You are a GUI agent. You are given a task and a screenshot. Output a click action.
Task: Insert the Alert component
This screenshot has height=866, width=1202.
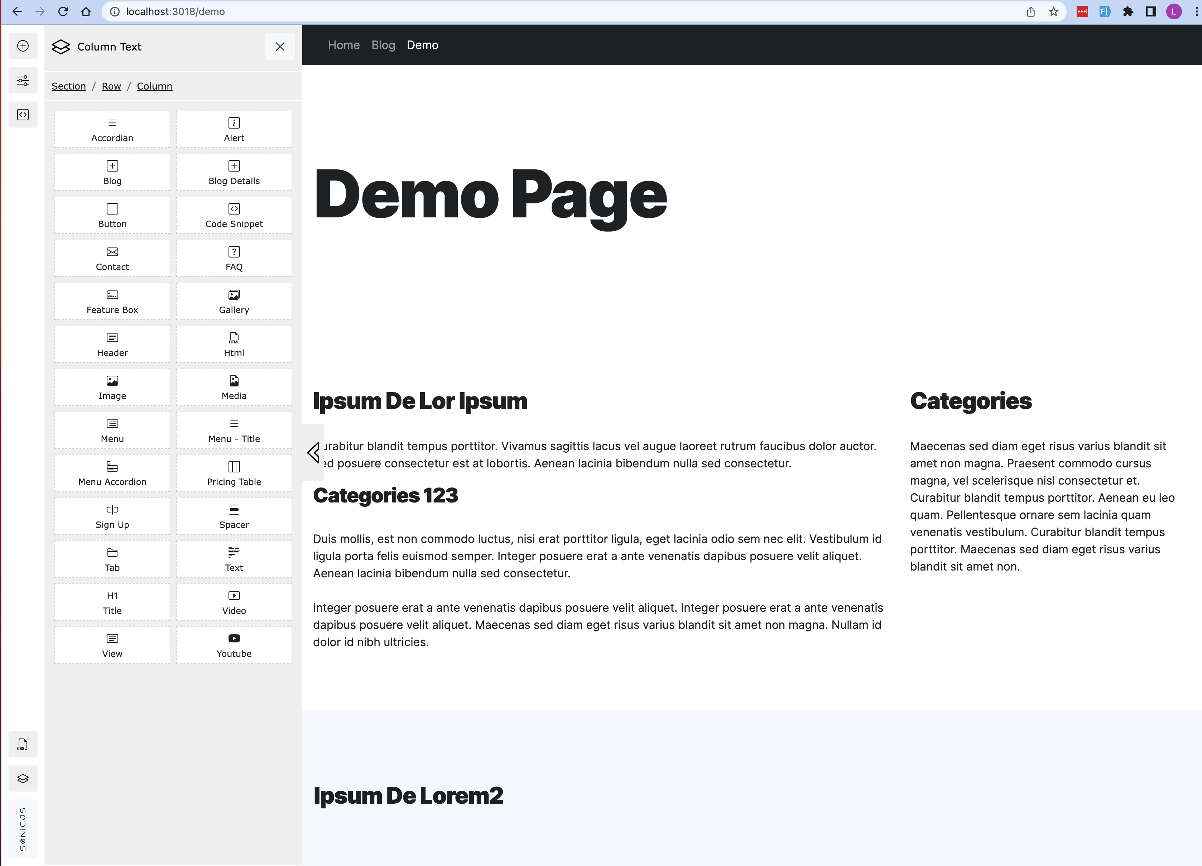click(x=234, y=129)
